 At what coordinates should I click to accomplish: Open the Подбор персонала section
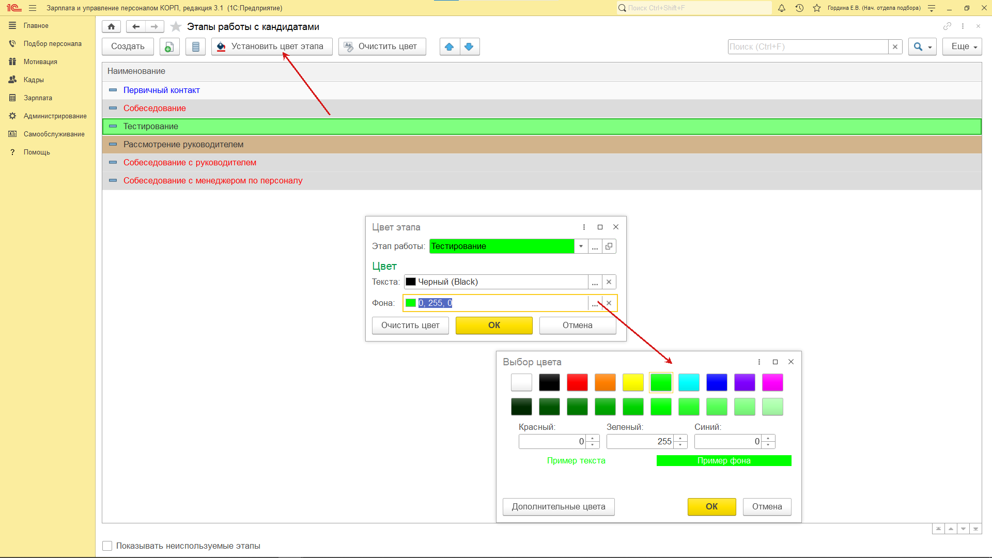pyautogui.click(x=52, y=43)
